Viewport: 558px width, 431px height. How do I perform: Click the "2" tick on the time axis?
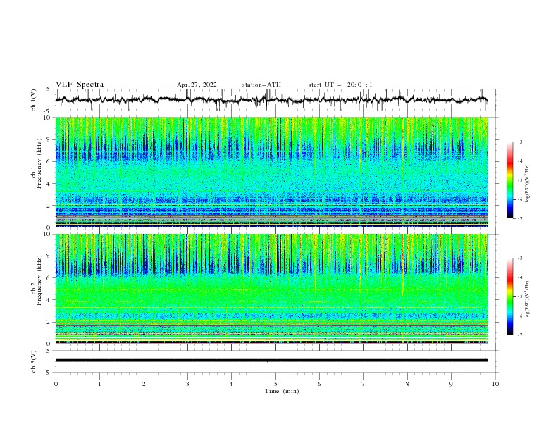coord(144,384)
